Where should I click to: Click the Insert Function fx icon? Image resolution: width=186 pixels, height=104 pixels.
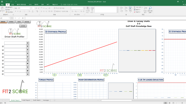(x=23, y=18)
